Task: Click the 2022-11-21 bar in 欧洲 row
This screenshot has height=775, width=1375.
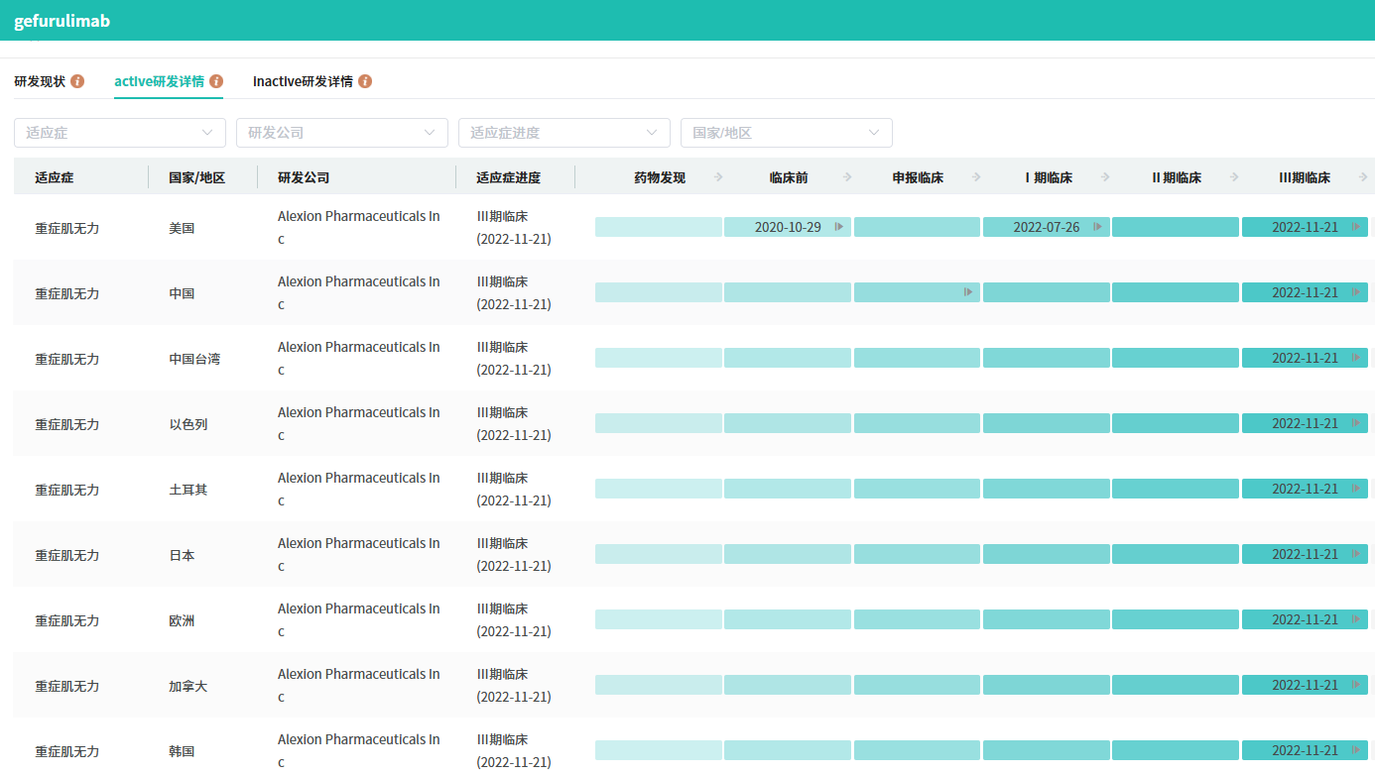Action: click(x=1304, y=619)
